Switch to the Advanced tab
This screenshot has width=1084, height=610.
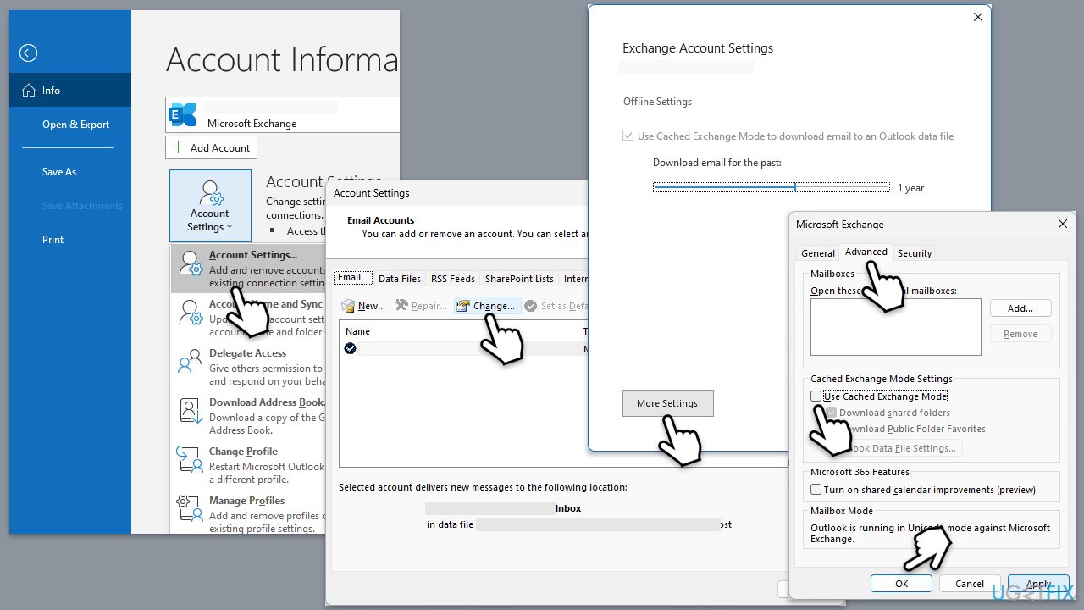(x=866, y=252)
